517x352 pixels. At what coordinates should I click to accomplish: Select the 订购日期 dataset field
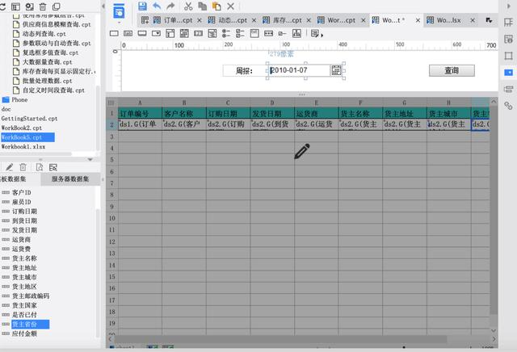click(24, 212)
